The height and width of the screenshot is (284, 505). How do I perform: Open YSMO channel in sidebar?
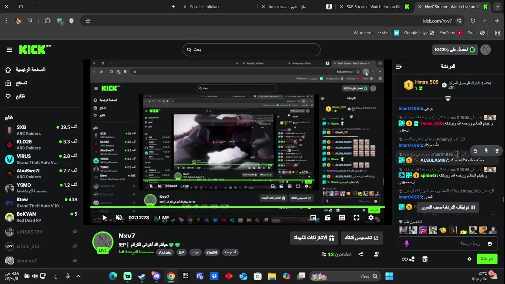point(41,188)
